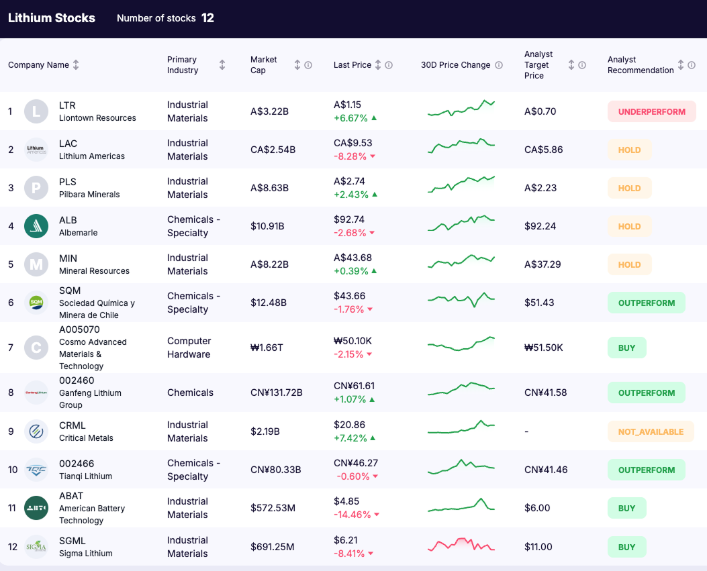
Task: Click the Primary Industry sort icon
Action: 222,65
